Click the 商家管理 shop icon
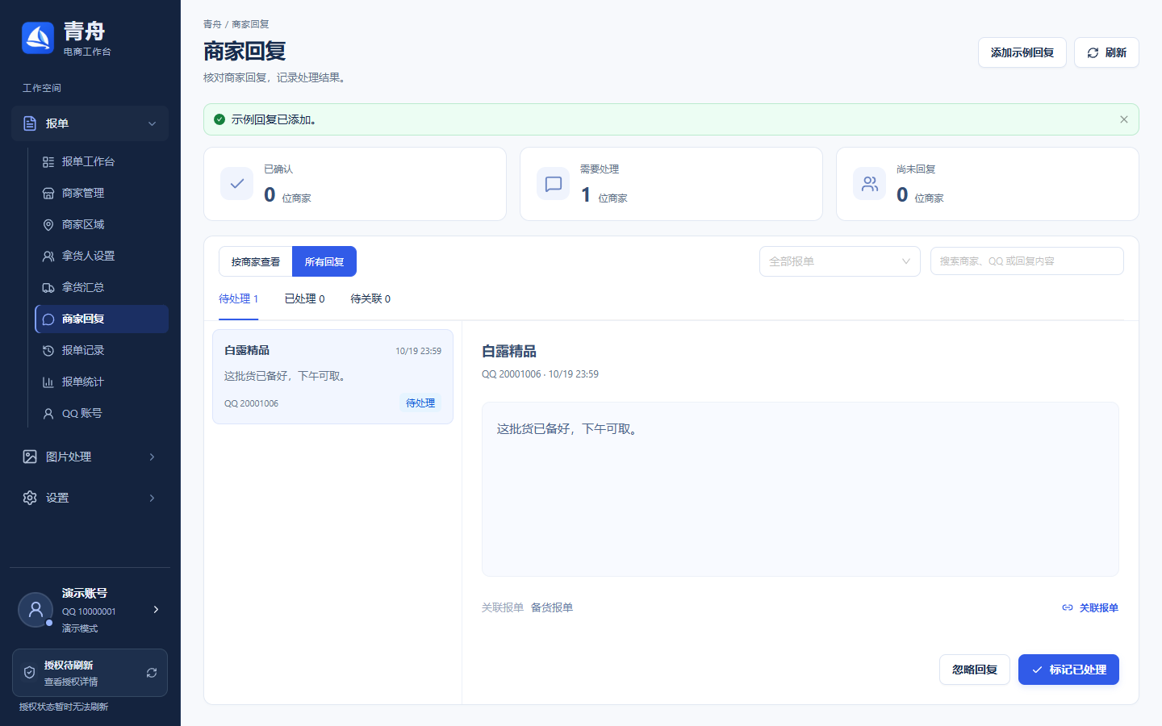1162x726 pixels. pyautogui.click(x=48, y=194)
